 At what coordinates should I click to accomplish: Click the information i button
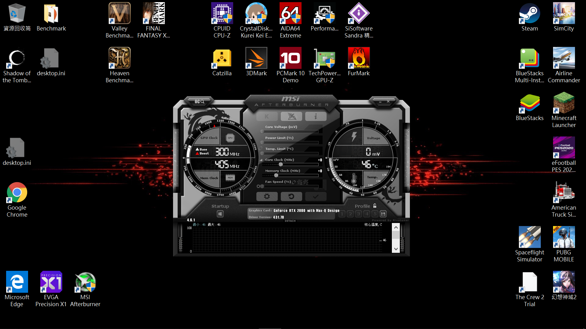pyautogui.click(x=316, y=116)
